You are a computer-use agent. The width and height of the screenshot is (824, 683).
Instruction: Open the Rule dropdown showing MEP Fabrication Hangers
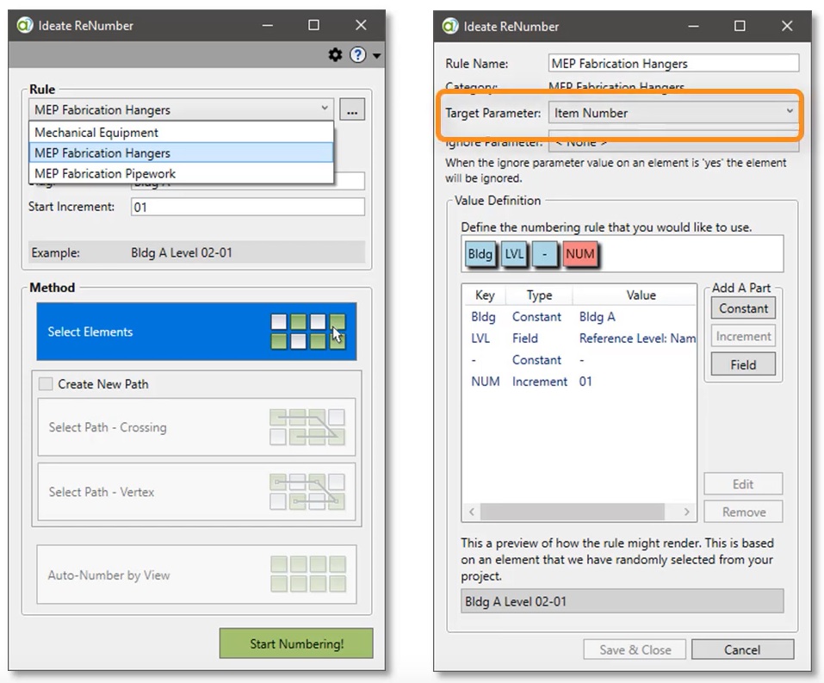click(182, 109)
